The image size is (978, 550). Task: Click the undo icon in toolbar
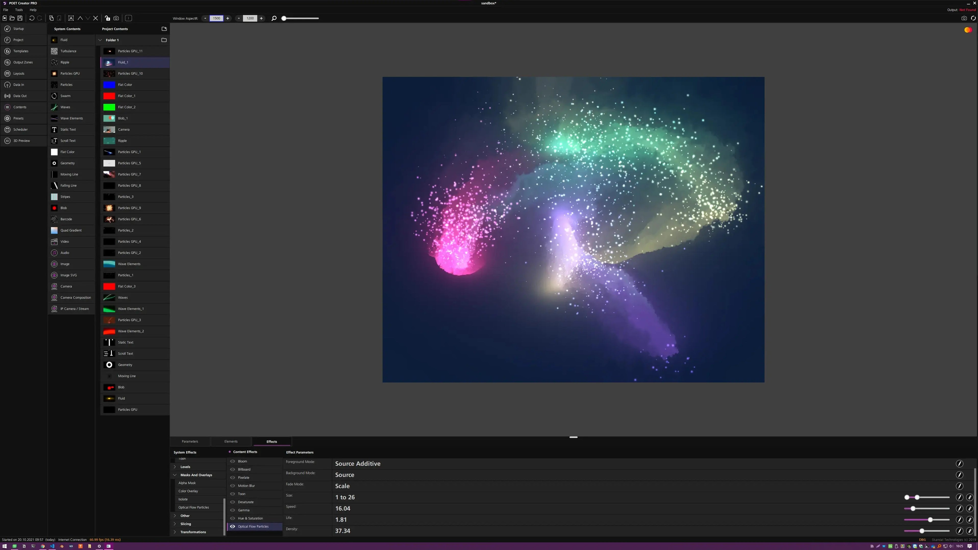(32, 18)
